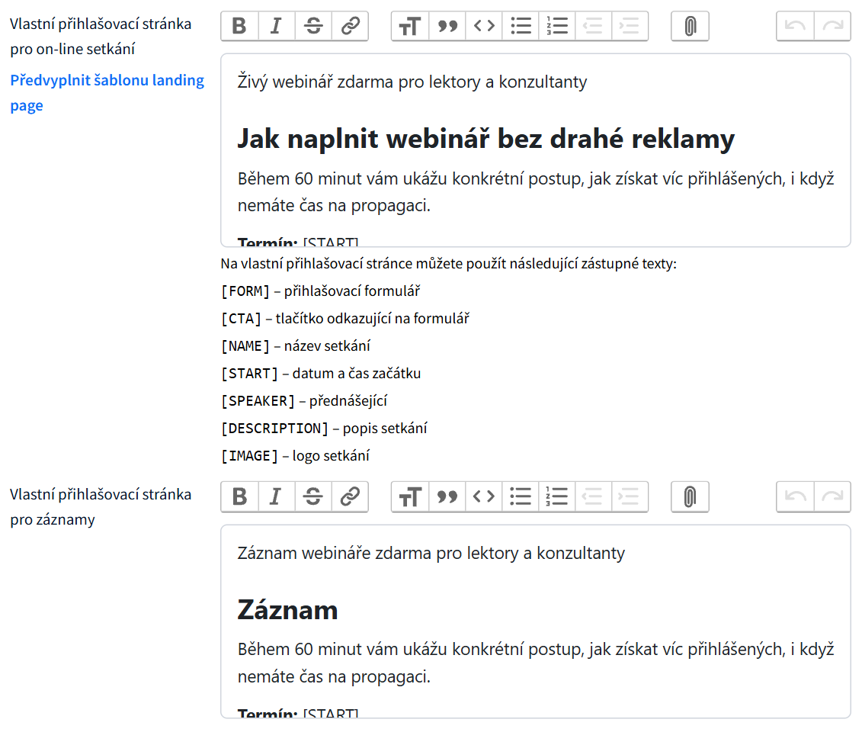The width and height of the screenshot is (862, 729).
Task: Apply strikethrough in the on-line setkání editor
Action: point(313,26)
